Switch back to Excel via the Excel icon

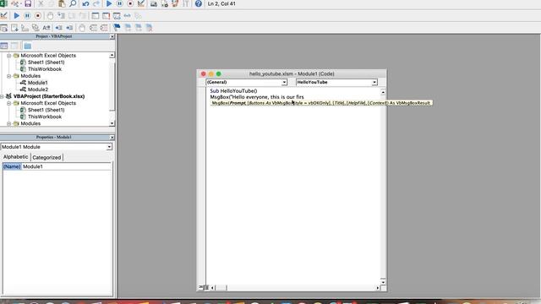click(3, 3)
